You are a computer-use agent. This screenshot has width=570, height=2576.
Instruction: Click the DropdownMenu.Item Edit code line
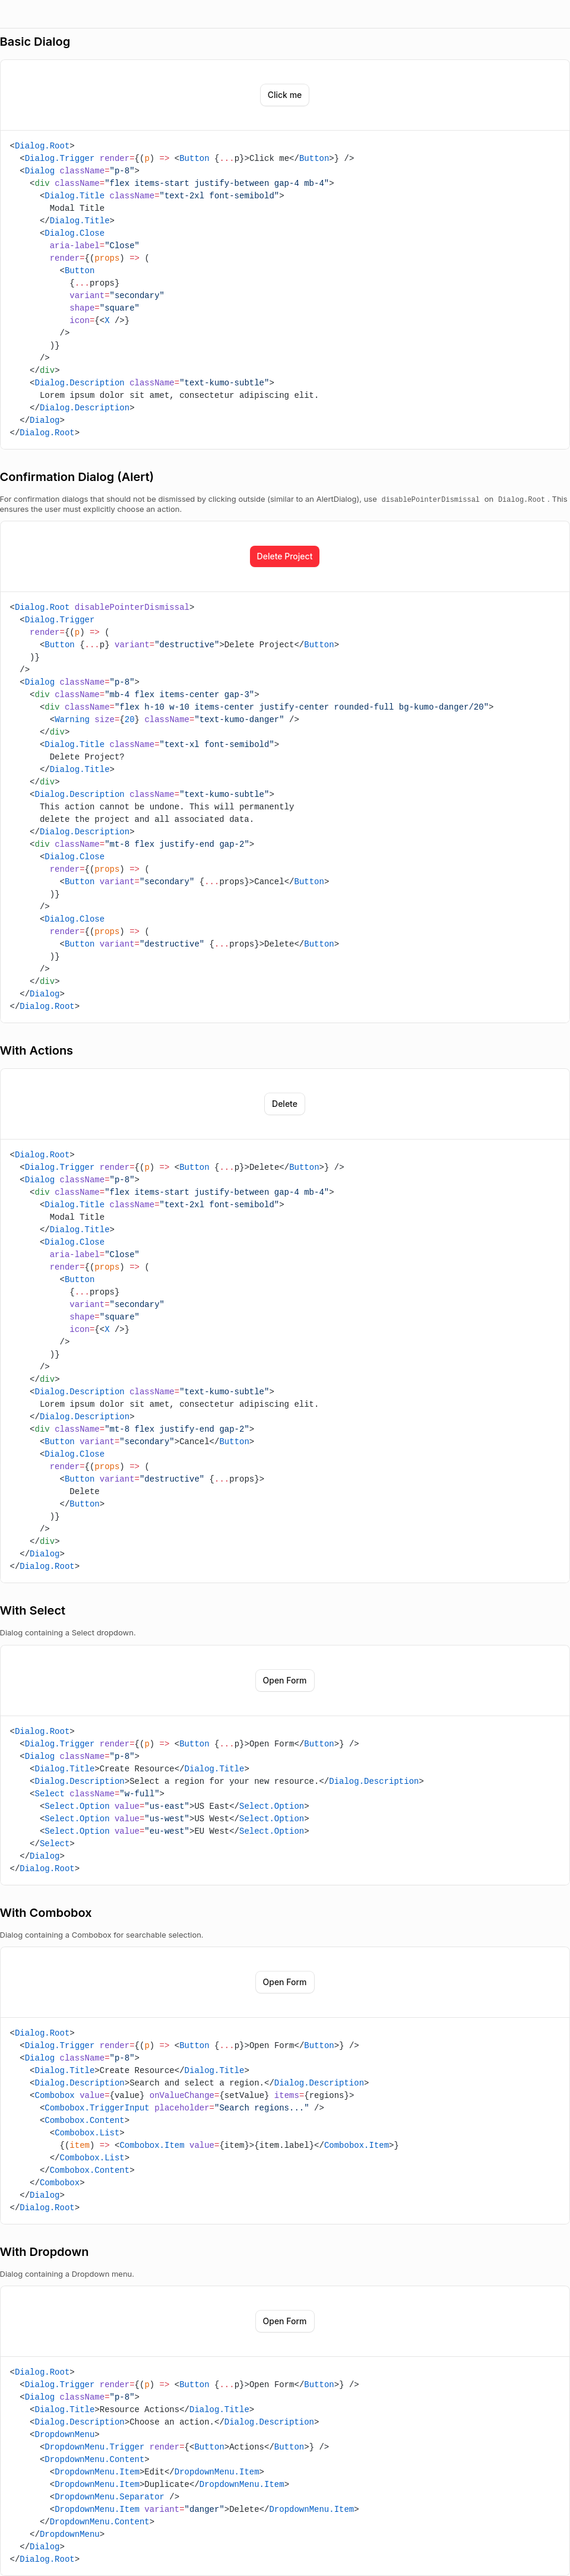[157, 2472]
